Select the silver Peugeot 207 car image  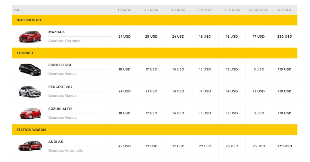click(30, 91)
